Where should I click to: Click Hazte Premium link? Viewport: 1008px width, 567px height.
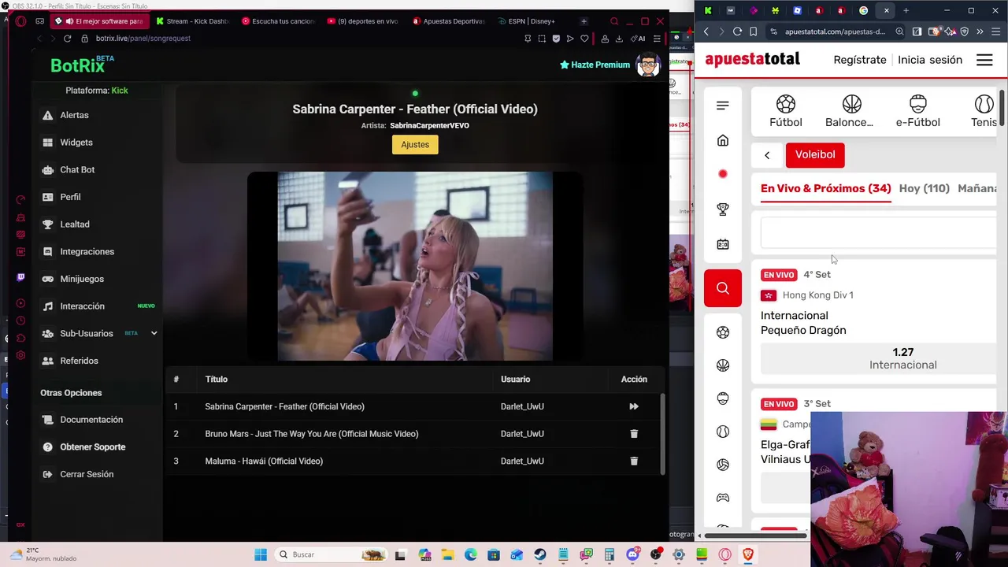tap(595, 65)
